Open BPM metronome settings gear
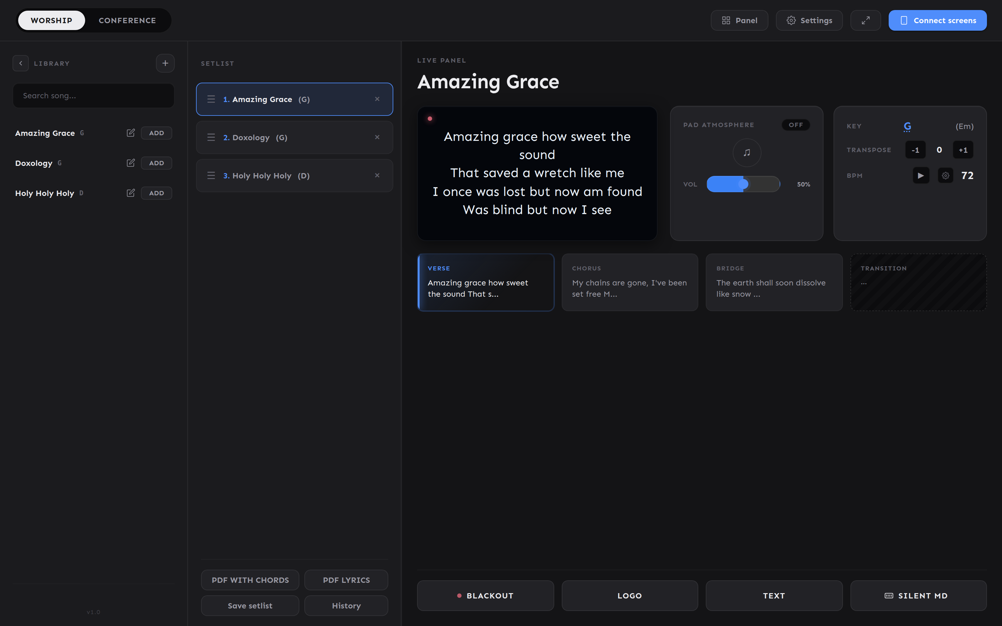 [x=946, y=176]
